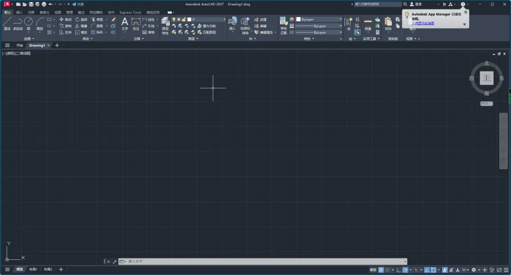Image resolution: width=511 pixels, height=275 pixels.
Task: Expand the Draw (绘图) panel
Action: click(x=29, y=39)
